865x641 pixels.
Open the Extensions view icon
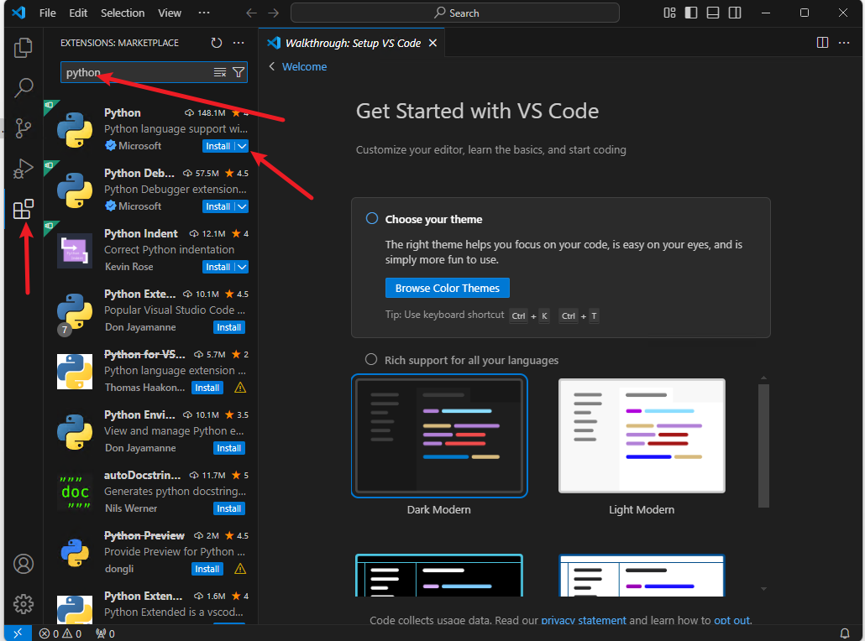24,210
